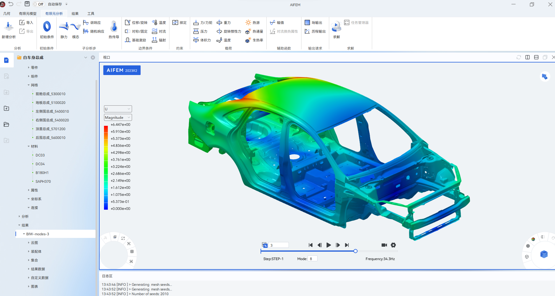Create a 场输出 field output request
The image size is (555, 296).
pos(315,22)
